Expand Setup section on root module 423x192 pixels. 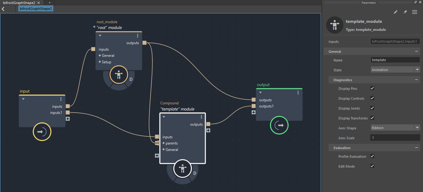click(x=100, y=62)
